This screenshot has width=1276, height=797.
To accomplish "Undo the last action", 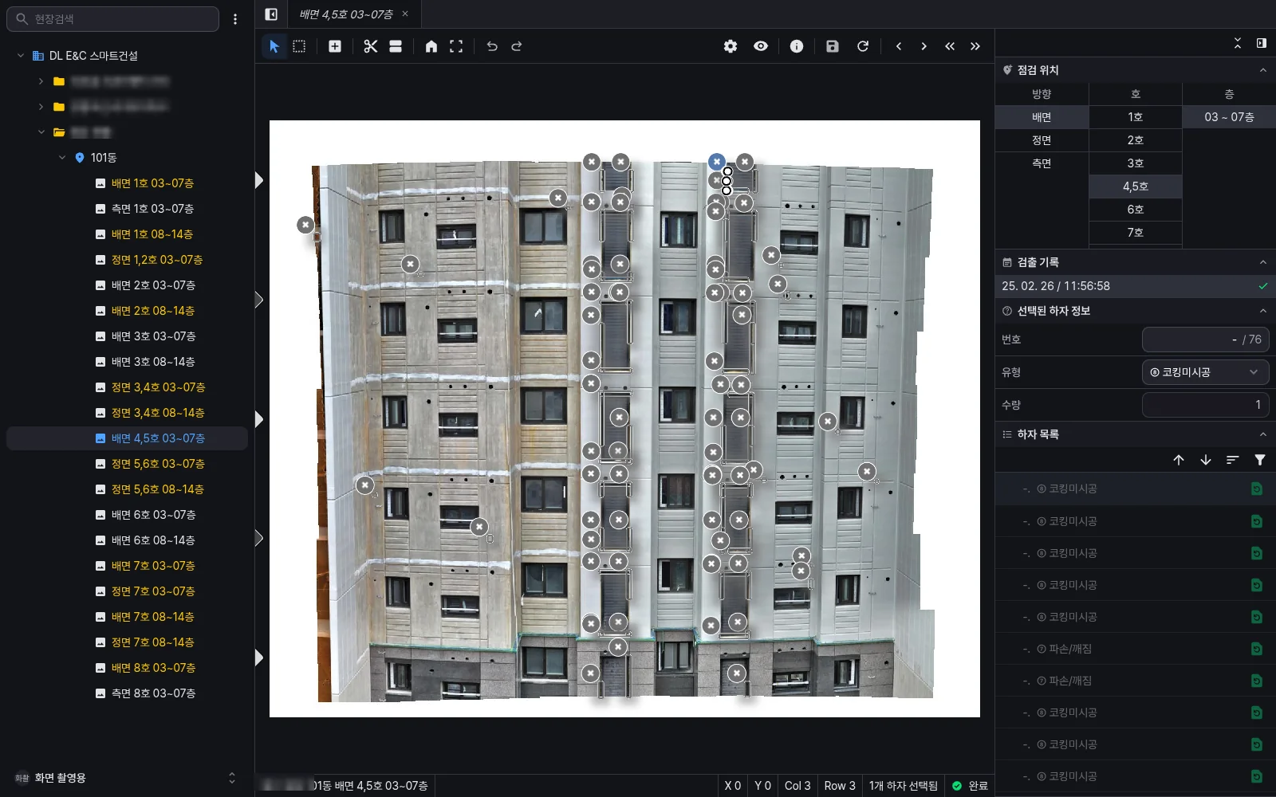I will coord(492,46).
